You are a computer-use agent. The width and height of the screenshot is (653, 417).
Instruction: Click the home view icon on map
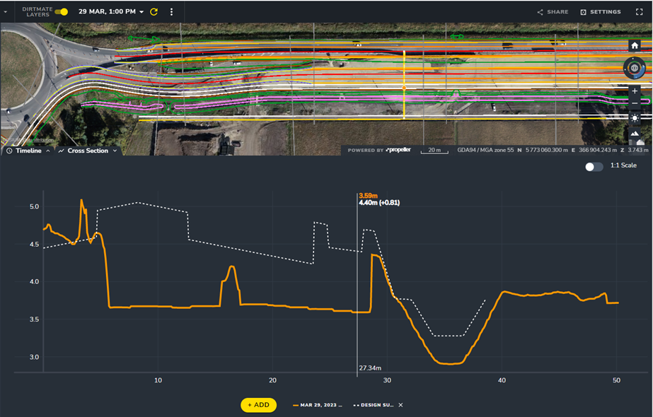634,45
